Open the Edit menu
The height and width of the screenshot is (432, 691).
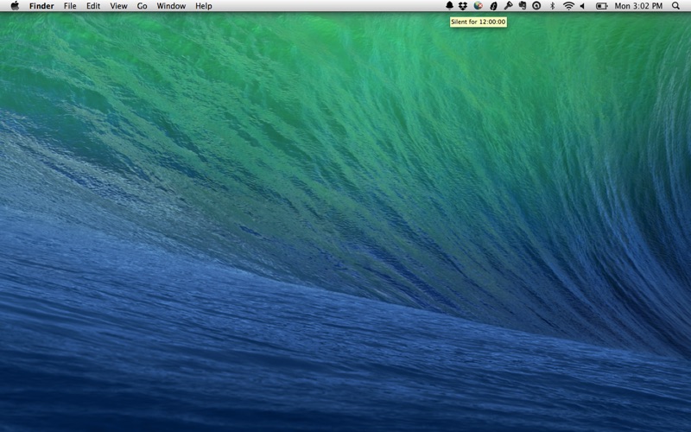coord(93,6)
